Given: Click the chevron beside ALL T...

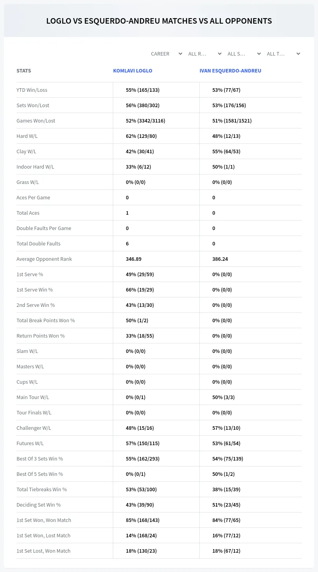Looking at the screenshot, I should point(298,54).
